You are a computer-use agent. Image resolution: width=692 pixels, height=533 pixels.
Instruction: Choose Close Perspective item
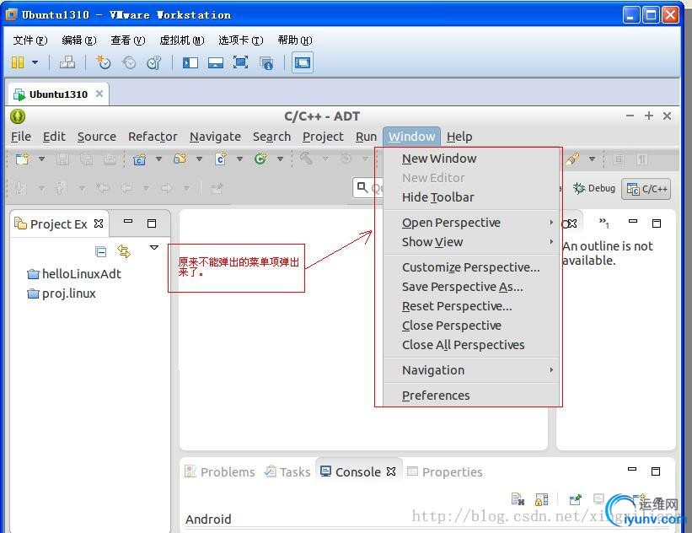471,326
